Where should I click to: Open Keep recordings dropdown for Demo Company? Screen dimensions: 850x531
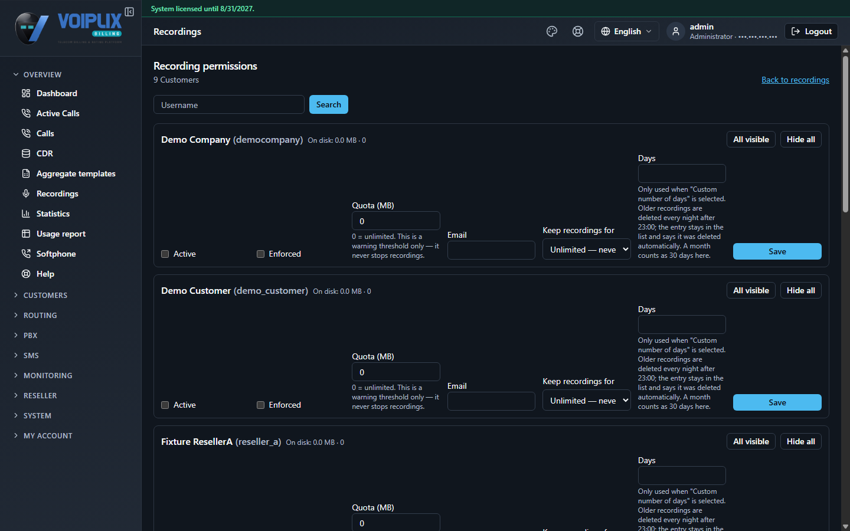coord(587,250)
